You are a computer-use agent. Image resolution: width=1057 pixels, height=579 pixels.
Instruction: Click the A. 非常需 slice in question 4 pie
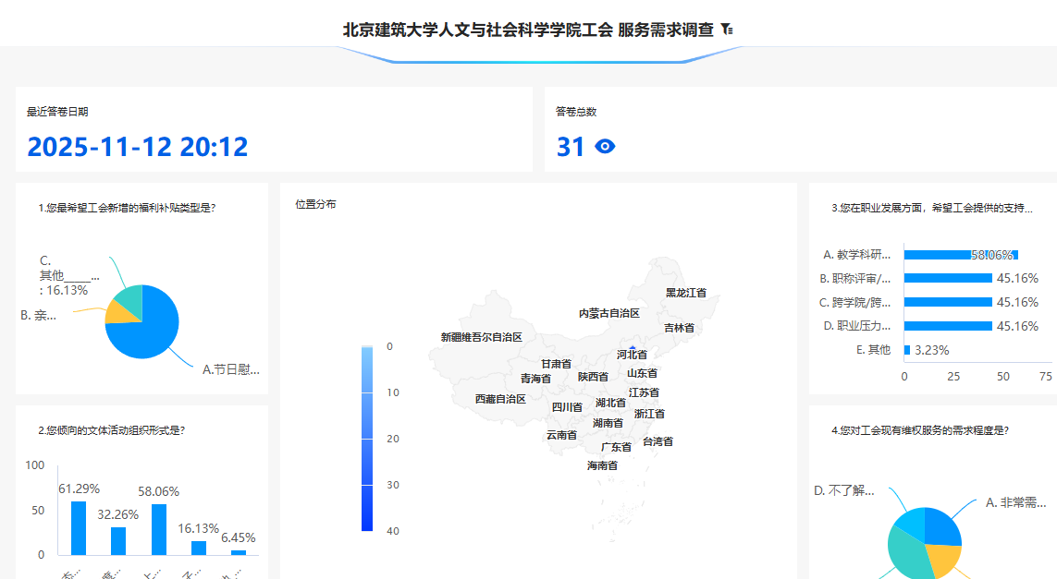(945, 525)
